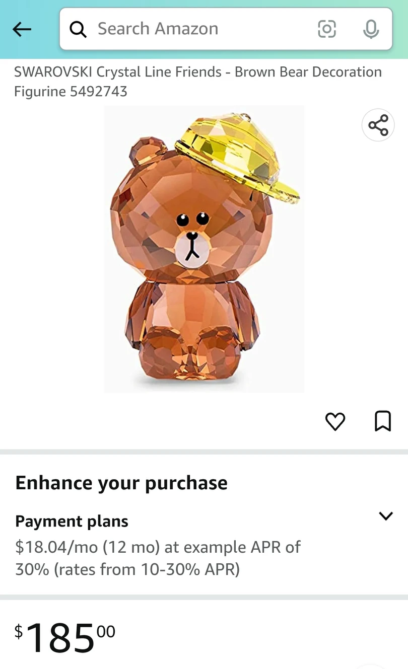Open the SWAROVSKI Crystal Line Friends title
The width and height of the screenshot is (408, 669).
198,82
